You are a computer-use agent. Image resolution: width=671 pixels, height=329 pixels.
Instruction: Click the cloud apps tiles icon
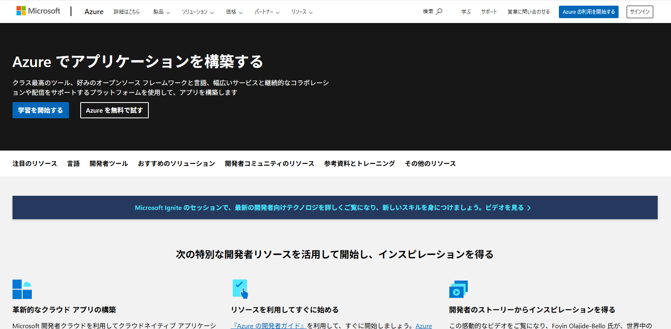[22, 289]
